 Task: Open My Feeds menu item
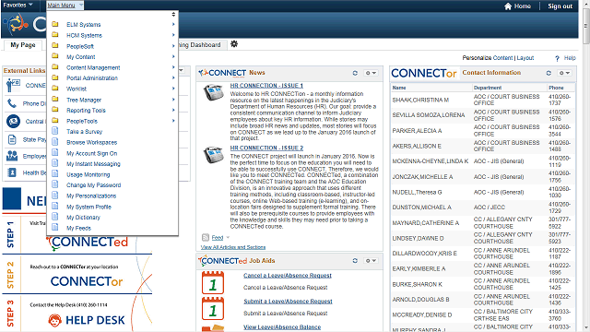tap(78, 228)
